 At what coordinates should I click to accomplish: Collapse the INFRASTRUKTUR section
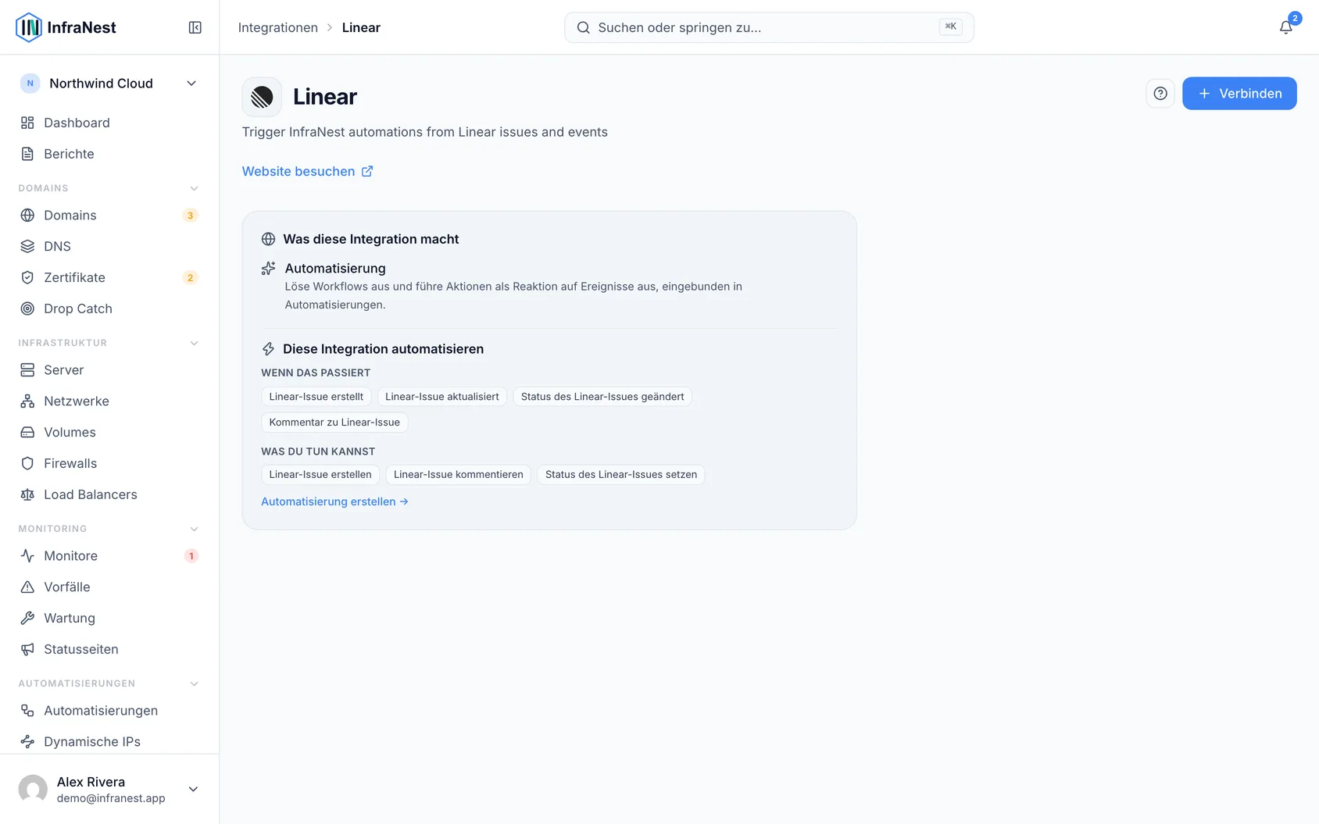[194, 343]
